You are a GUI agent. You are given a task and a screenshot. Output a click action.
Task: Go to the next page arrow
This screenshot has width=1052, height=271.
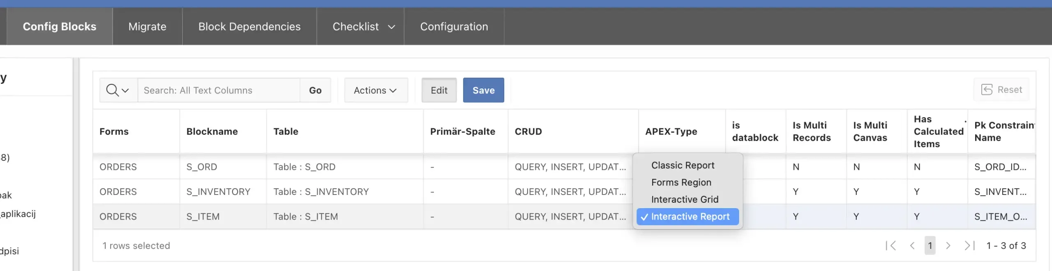pos(948,246)
